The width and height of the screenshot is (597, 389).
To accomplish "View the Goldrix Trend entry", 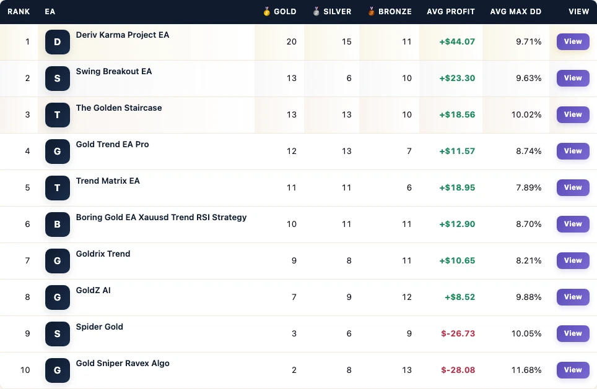I will (x=573, y=260).
